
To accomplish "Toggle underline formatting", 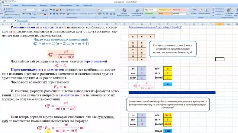I will (x=30, y=14).
